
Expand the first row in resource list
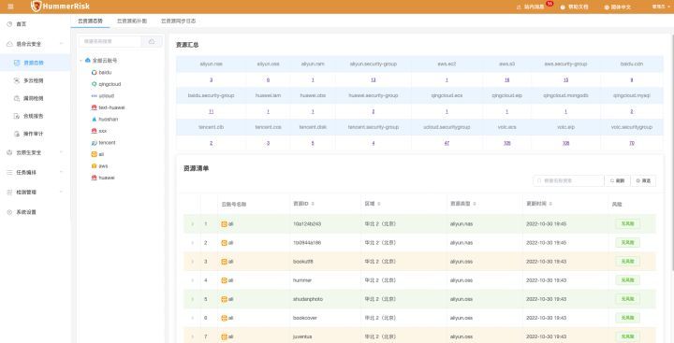pyautogui.click(x=192, y=224)
